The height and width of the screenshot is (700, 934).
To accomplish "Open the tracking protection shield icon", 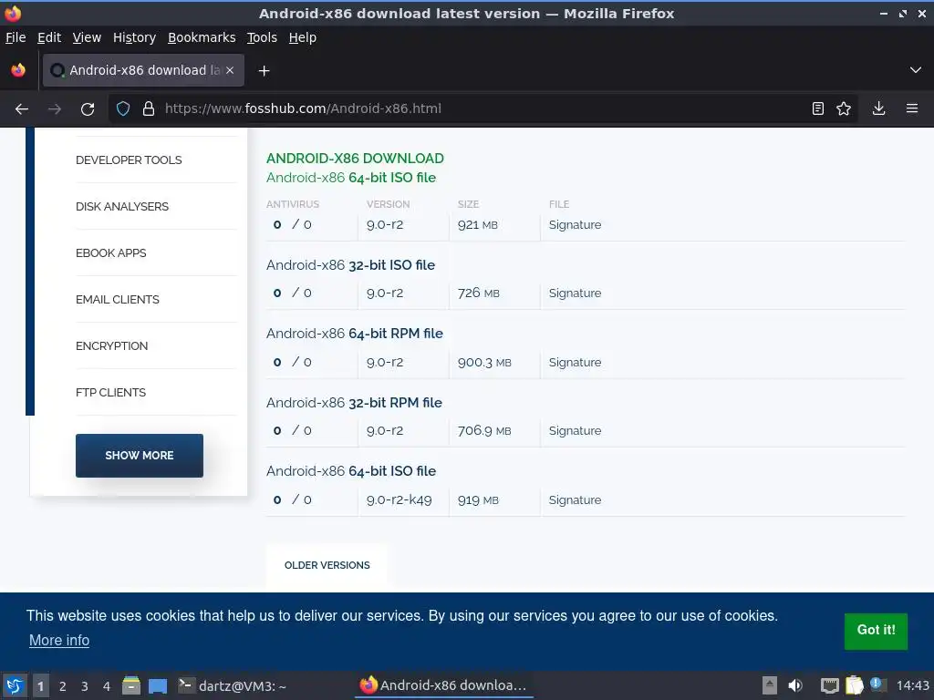I will click(123, 109).
